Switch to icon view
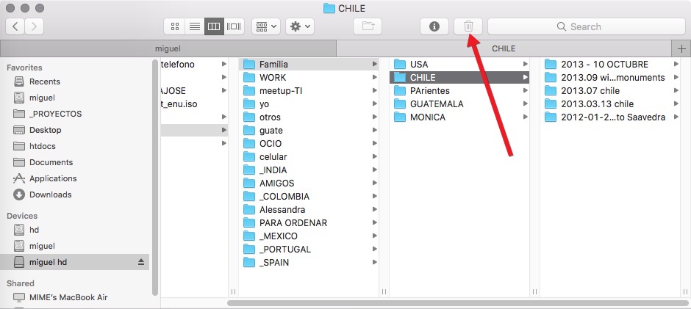691x309 pixels. [x=174, y=26]
